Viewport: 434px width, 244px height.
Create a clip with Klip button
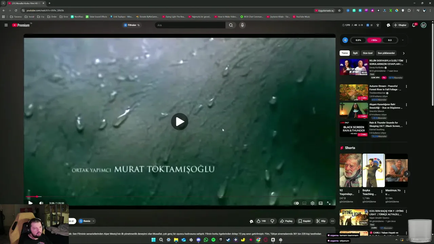(321, 221)
